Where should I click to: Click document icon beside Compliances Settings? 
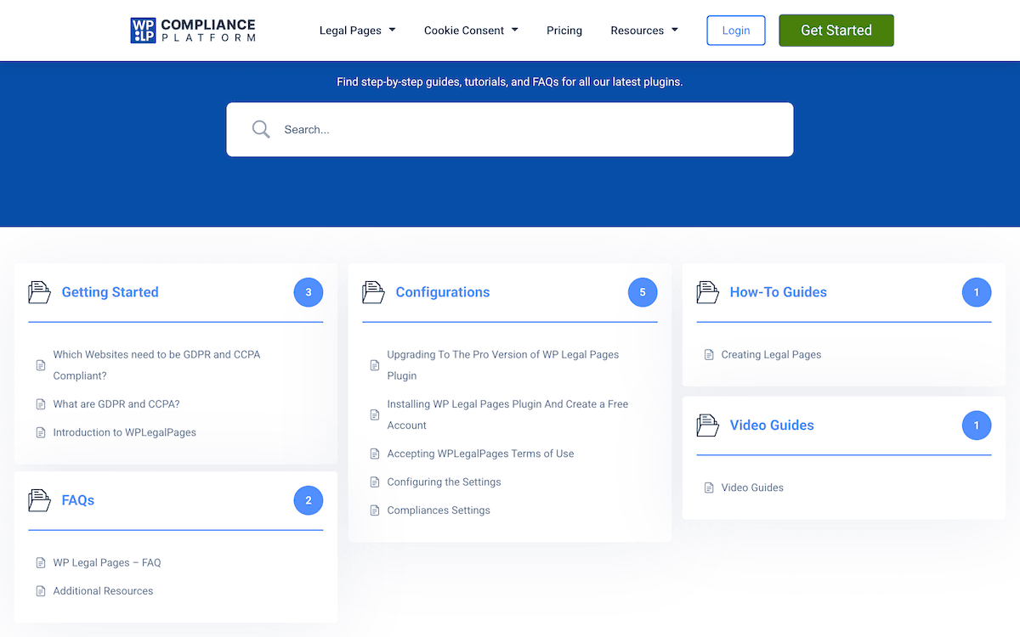[x=374, y=510]
